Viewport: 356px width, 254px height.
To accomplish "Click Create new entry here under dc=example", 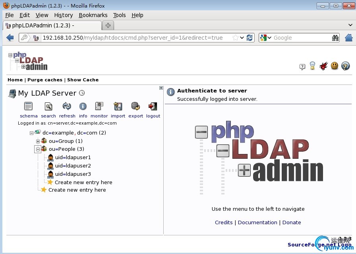I will (x=77, y=190).
